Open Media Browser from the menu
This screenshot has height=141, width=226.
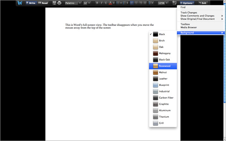click(189, 27)
